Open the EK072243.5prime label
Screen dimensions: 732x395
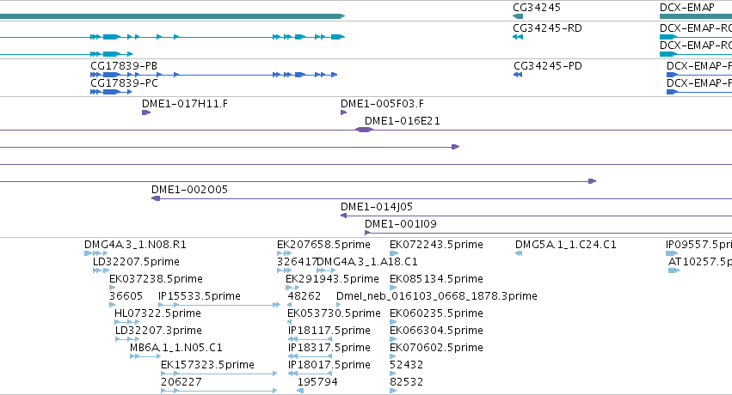pyautogui.click(x=436, y=245)
